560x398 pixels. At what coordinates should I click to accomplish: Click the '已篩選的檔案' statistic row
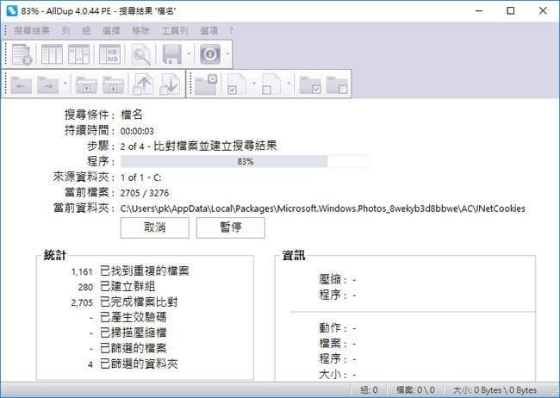[128, 348]
